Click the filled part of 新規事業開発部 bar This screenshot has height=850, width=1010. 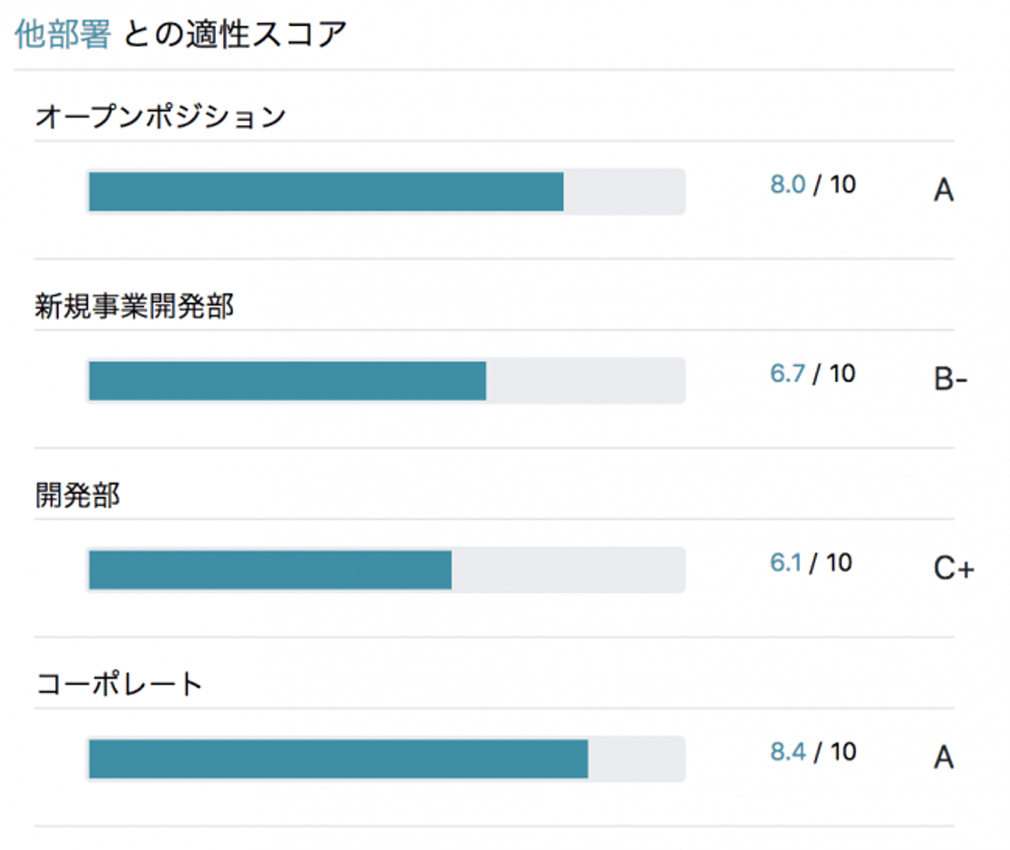[288, 381]
